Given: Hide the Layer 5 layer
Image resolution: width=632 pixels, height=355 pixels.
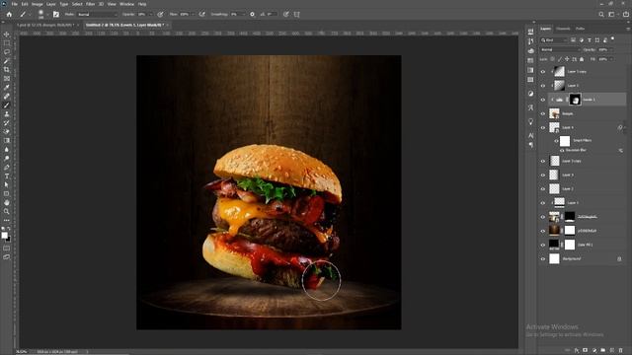Looking at the screenshot, I should pyautogui.click(x=543, y=86).
